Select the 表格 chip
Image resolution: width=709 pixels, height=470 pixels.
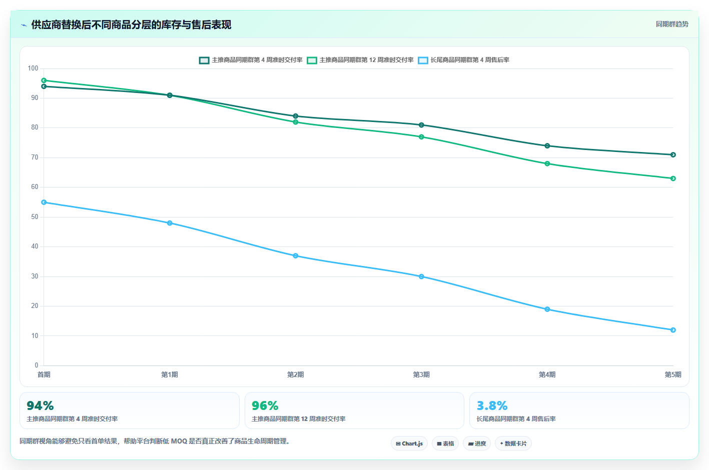tap(445, 443)
